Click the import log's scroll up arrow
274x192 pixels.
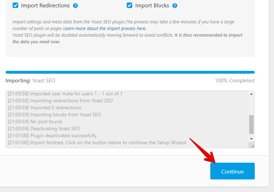[251, 94]
